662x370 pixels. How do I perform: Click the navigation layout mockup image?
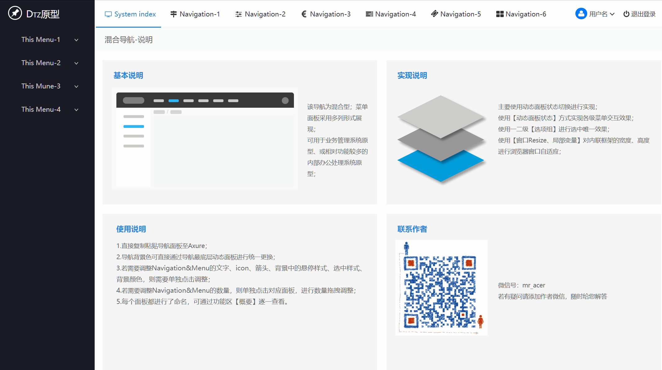[x=205, y=138]
